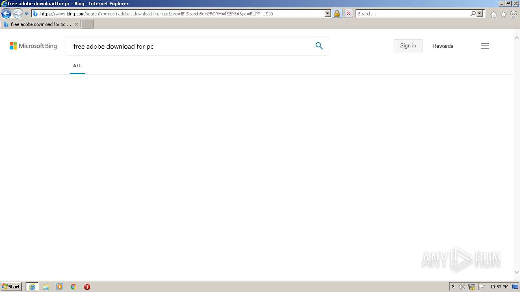Open the File Explorer taskbar icon
The height and width of the screenshot is (292, 520).
click(x=46, y=287)
